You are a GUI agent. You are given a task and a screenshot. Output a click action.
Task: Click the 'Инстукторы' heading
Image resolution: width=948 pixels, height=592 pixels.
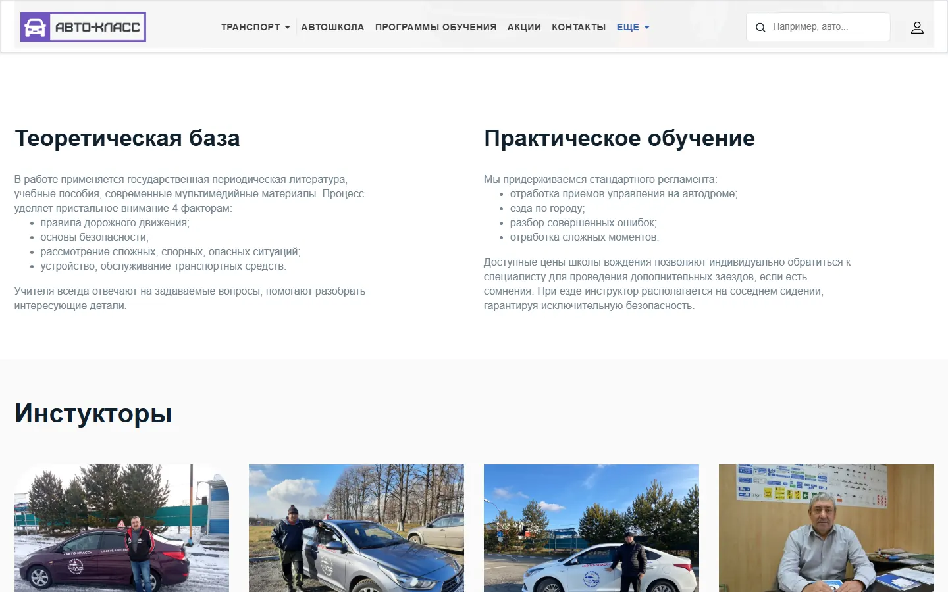(x=93, y=413)
